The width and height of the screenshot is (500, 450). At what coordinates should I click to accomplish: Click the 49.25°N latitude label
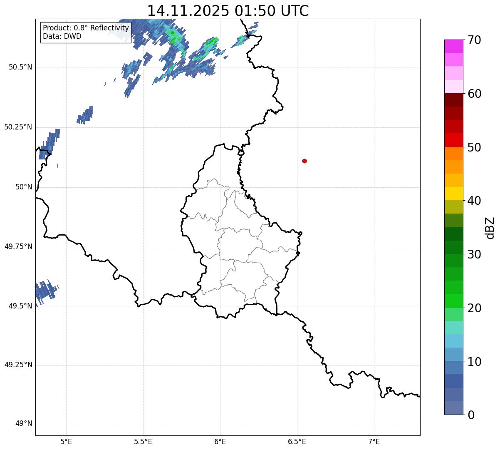click(18, 365)
